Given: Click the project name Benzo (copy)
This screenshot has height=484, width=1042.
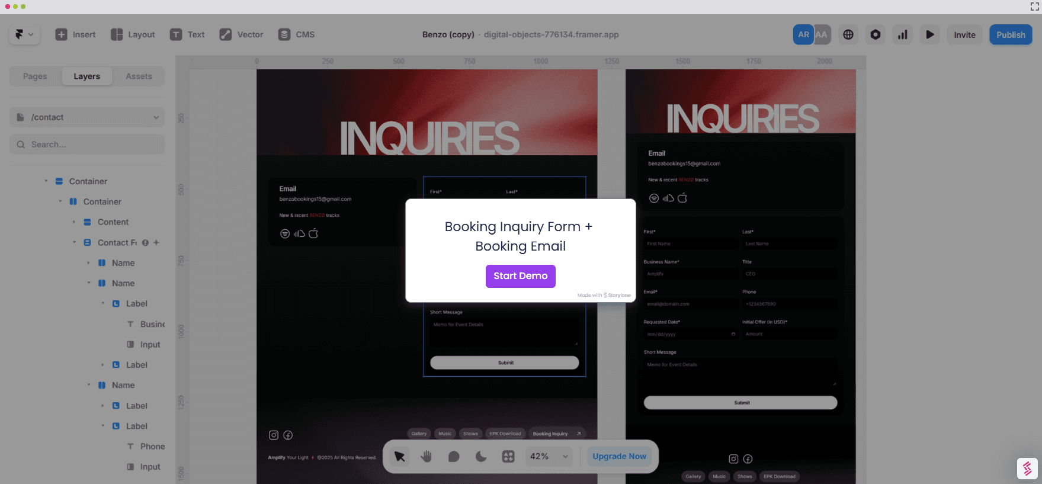Looking at the screenshot, I should (x=448, y=34).
